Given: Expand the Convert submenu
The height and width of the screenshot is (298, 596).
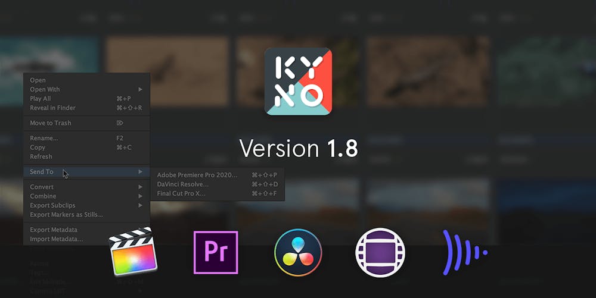Looking at the screenshot, I should coord(86,187).
